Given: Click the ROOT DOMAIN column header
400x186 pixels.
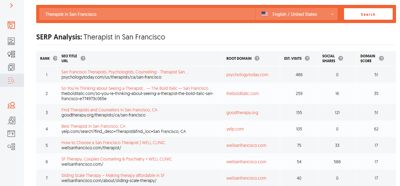Looking at the screenshot, I should pyautogui.click(x=239, y=58).
